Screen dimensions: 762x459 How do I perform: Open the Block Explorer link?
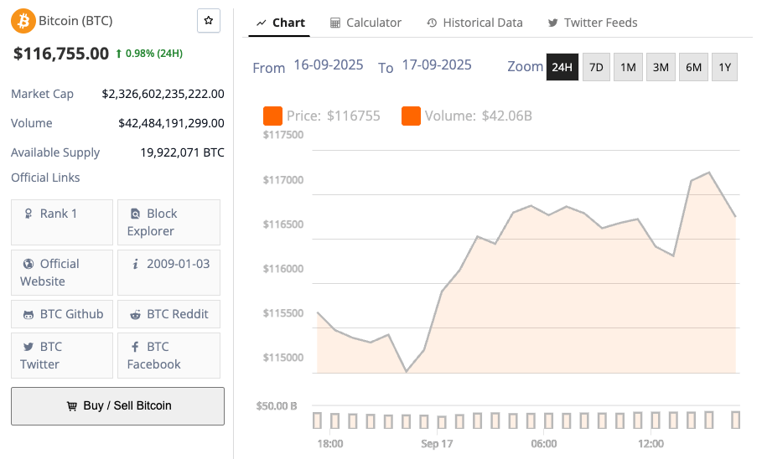[x=168, y=223]
